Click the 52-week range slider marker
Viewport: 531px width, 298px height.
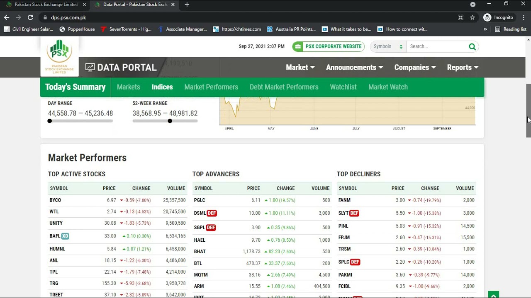coord(170,121)
